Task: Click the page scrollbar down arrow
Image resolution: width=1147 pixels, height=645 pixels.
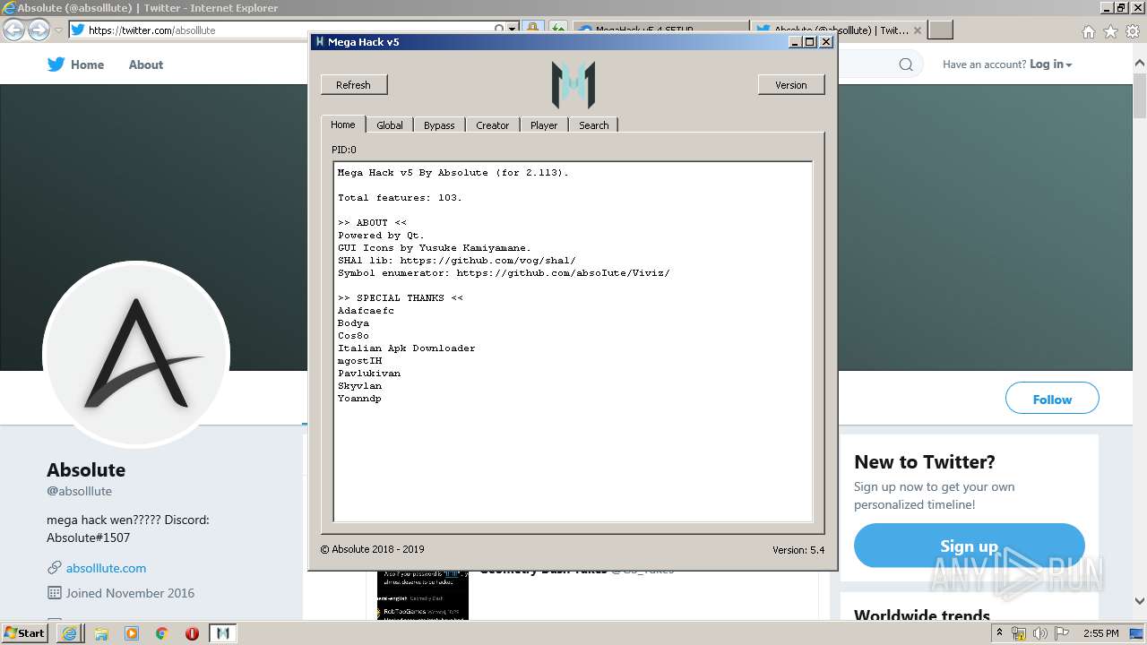Action: [x=1140, y=602]
